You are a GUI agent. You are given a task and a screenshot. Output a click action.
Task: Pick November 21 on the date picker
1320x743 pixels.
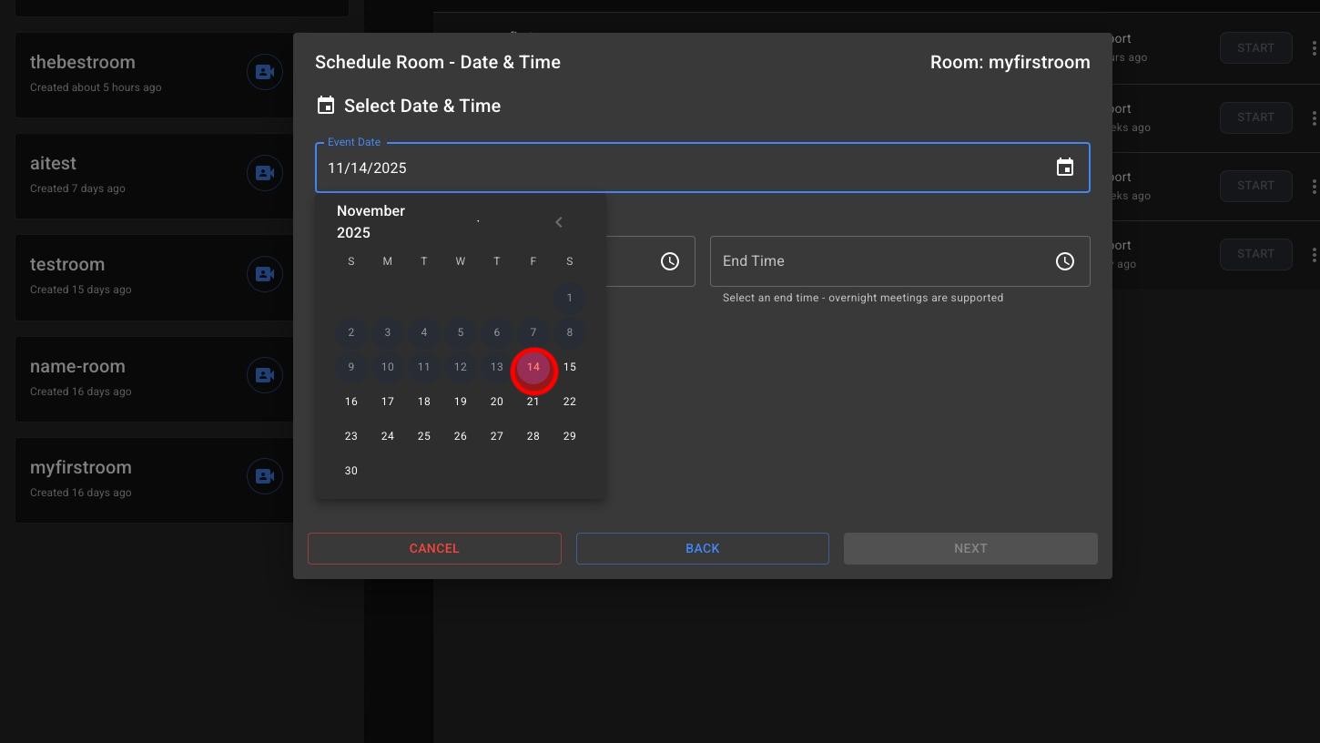(x=533, y=402)
